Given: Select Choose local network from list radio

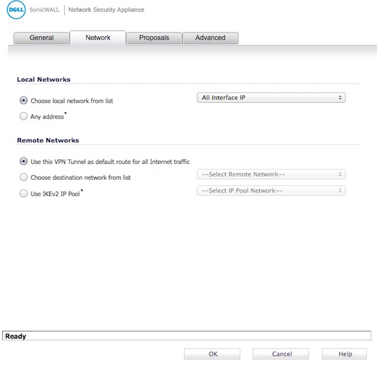Looking at the screenshot, I should (24, 100).
